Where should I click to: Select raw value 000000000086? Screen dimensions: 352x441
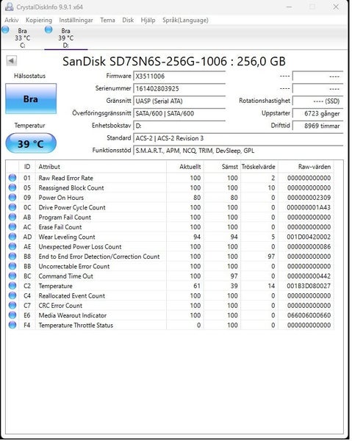pyautogui.click(x=309, y=247)
